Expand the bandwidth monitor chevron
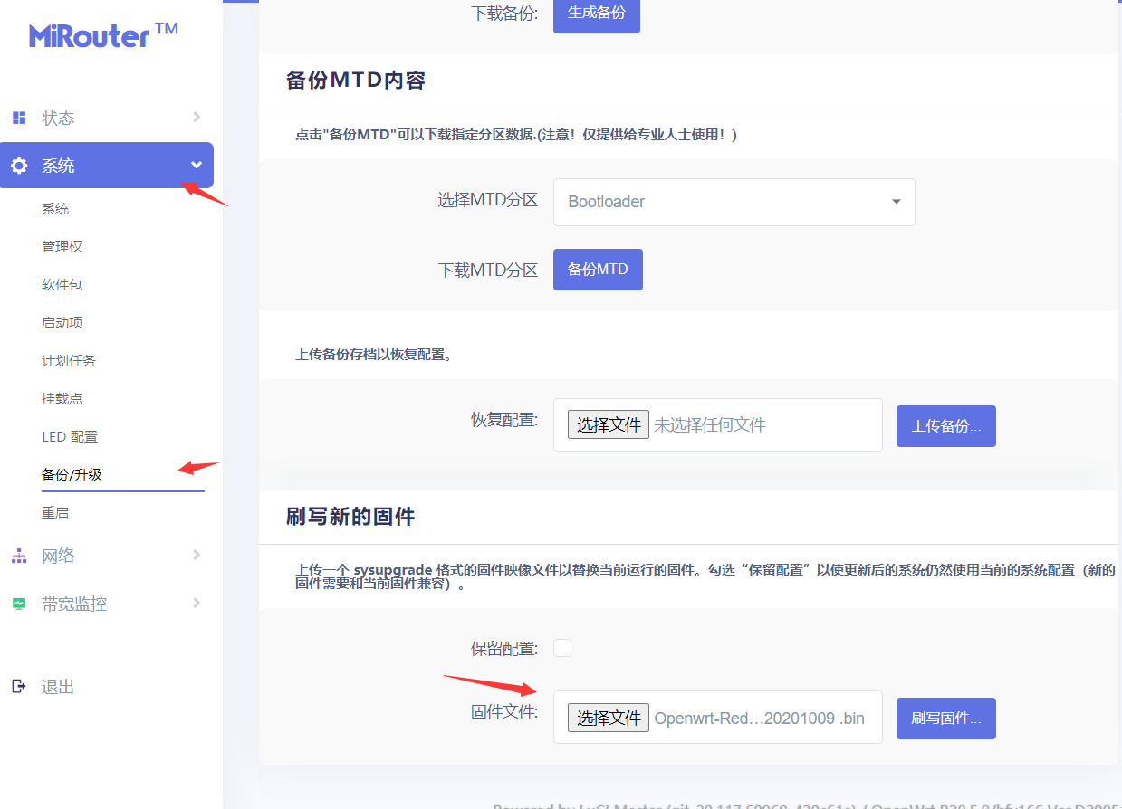 point(197,603)
